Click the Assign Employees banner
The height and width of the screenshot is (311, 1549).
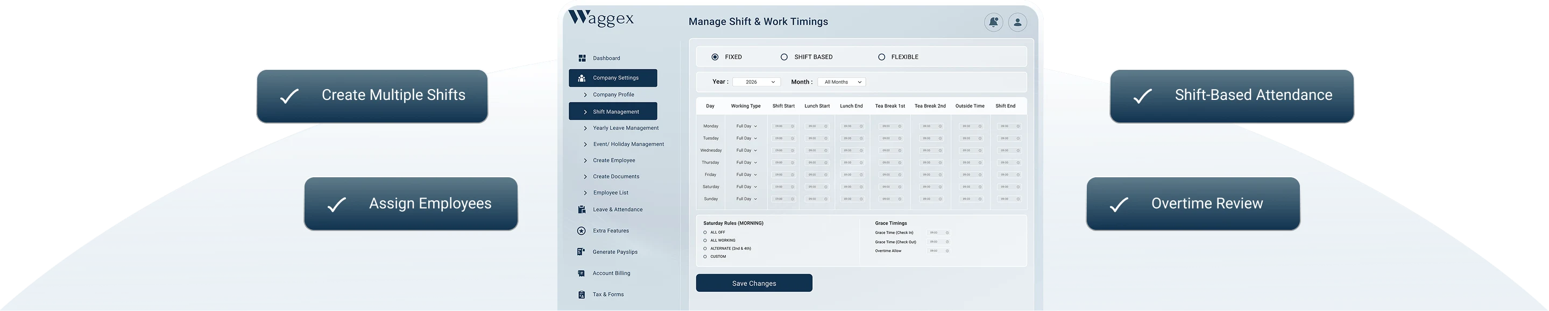(411, 204)
